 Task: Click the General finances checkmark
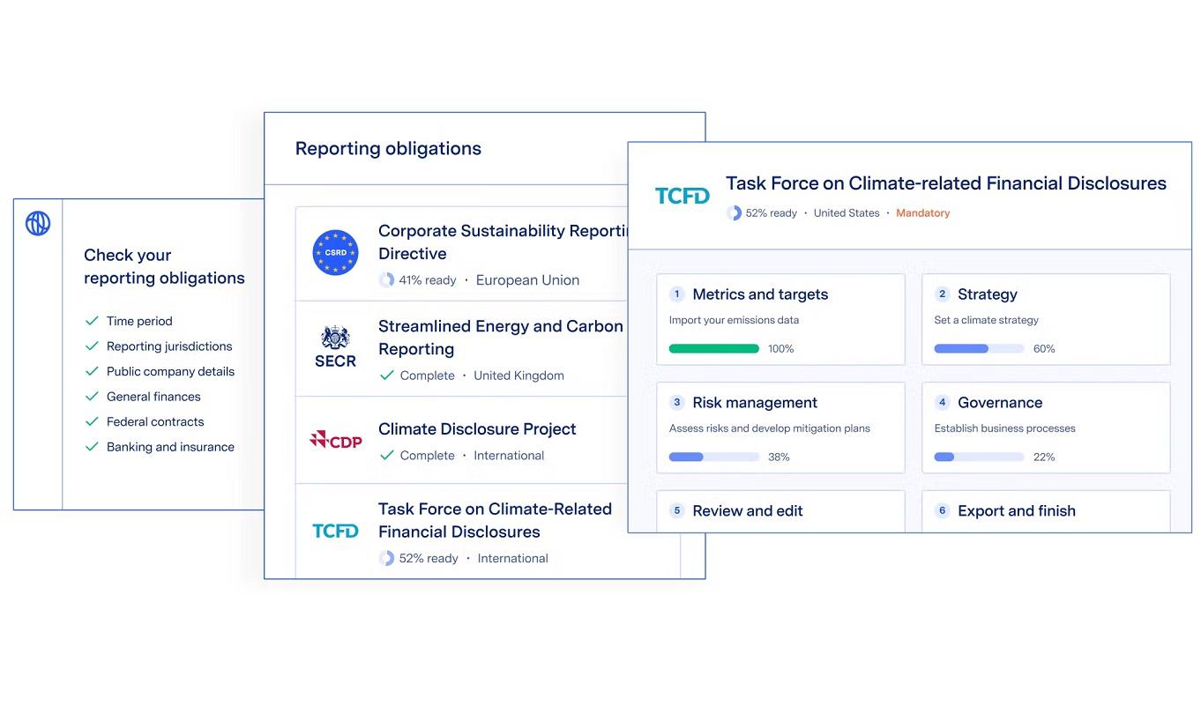[91, 397]
